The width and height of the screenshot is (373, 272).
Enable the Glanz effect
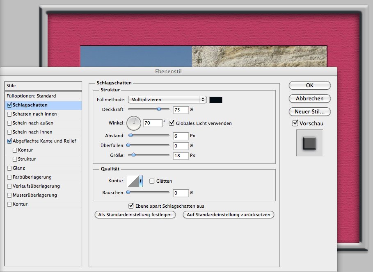click(9, 168)
